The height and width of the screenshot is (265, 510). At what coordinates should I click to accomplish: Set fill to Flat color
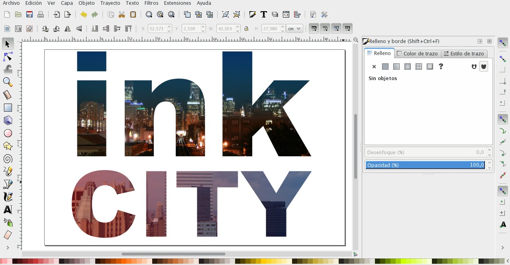385,67
